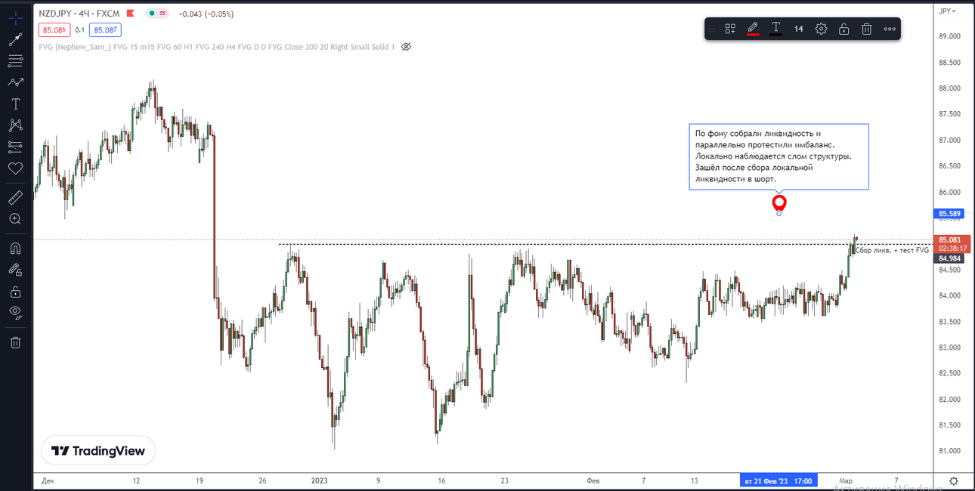The width and height of the screenshot is (975, 491).
Task: Toggle lock all drawings in sidebar
Action: [x=15, y=291]
